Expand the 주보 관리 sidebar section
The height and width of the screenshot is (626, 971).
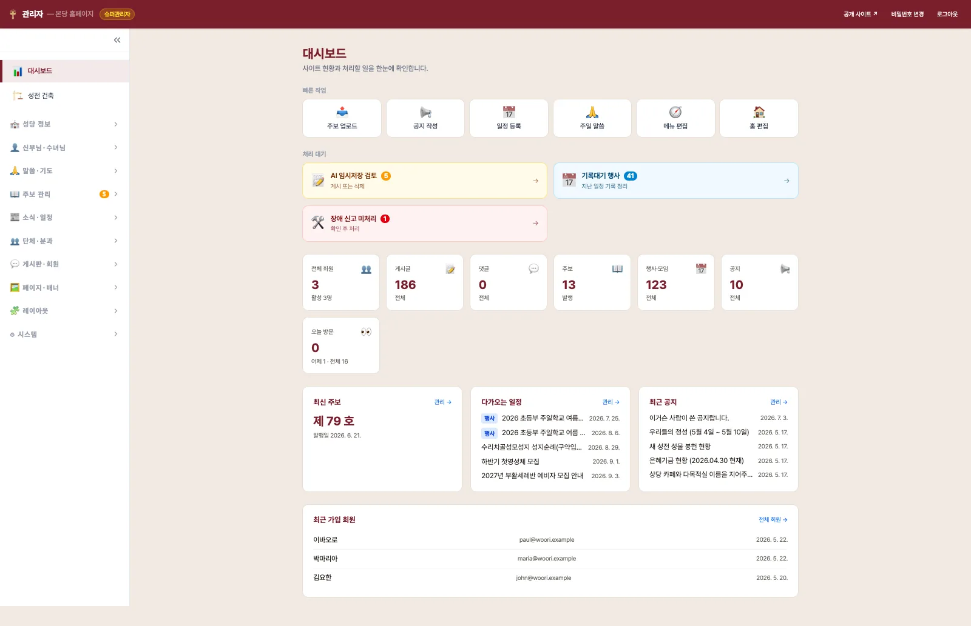pos(65,195)
